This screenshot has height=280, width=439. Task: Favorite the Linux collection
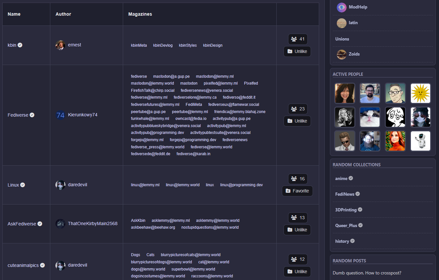pyautogui.click(x=297, y=191)
